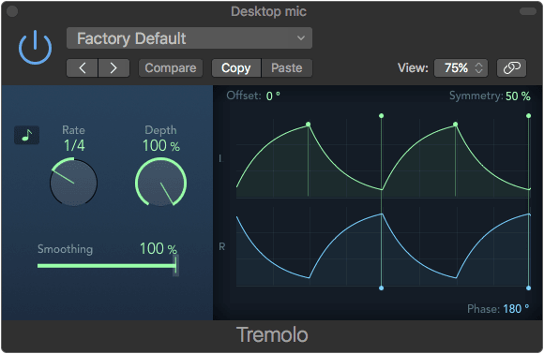544x354 pixels.
Task: Paste the copied settings
Action: tap(287, 67)
